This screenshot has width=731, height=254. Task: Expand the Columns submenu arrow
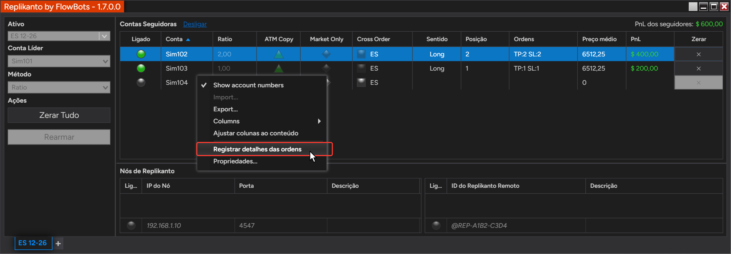point(319,121)
